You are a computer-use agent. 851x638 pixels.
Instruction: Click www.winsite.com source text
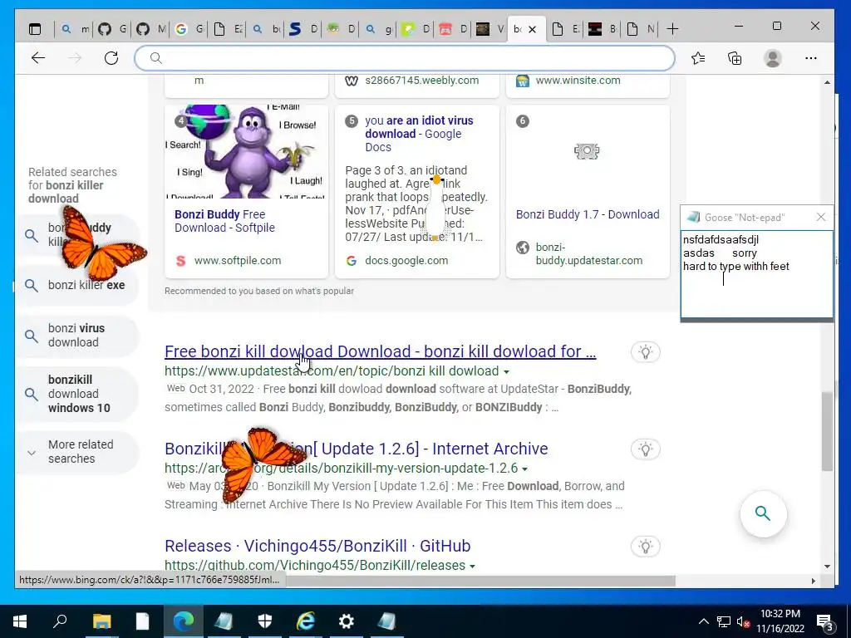pyautogui.click(x=578, y=81)
